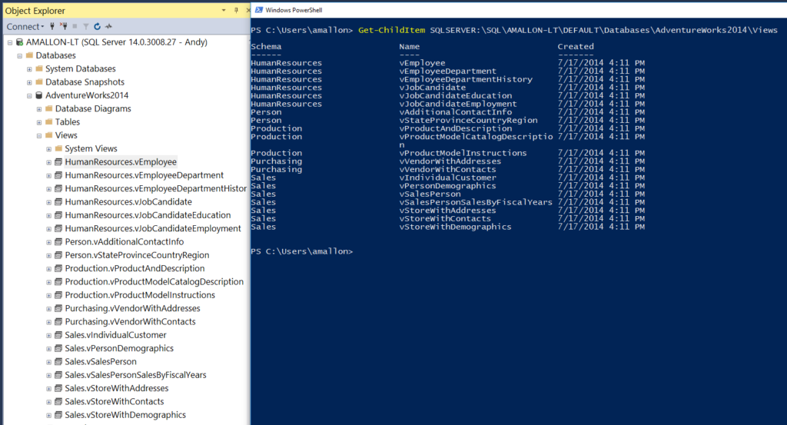
Task: Click the view icon beside Sales.vIndividualCustomer
Action: pyautogui.click(x=58, y=334)
